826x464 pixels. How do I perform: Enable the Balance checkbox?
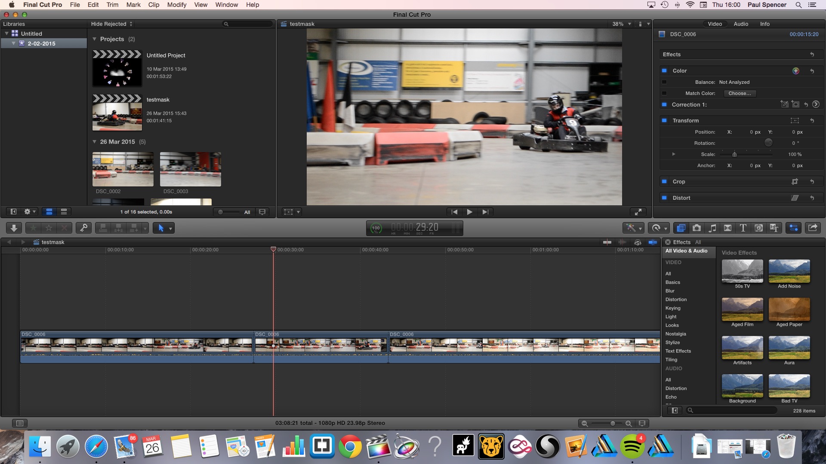(x=664, y=82)
